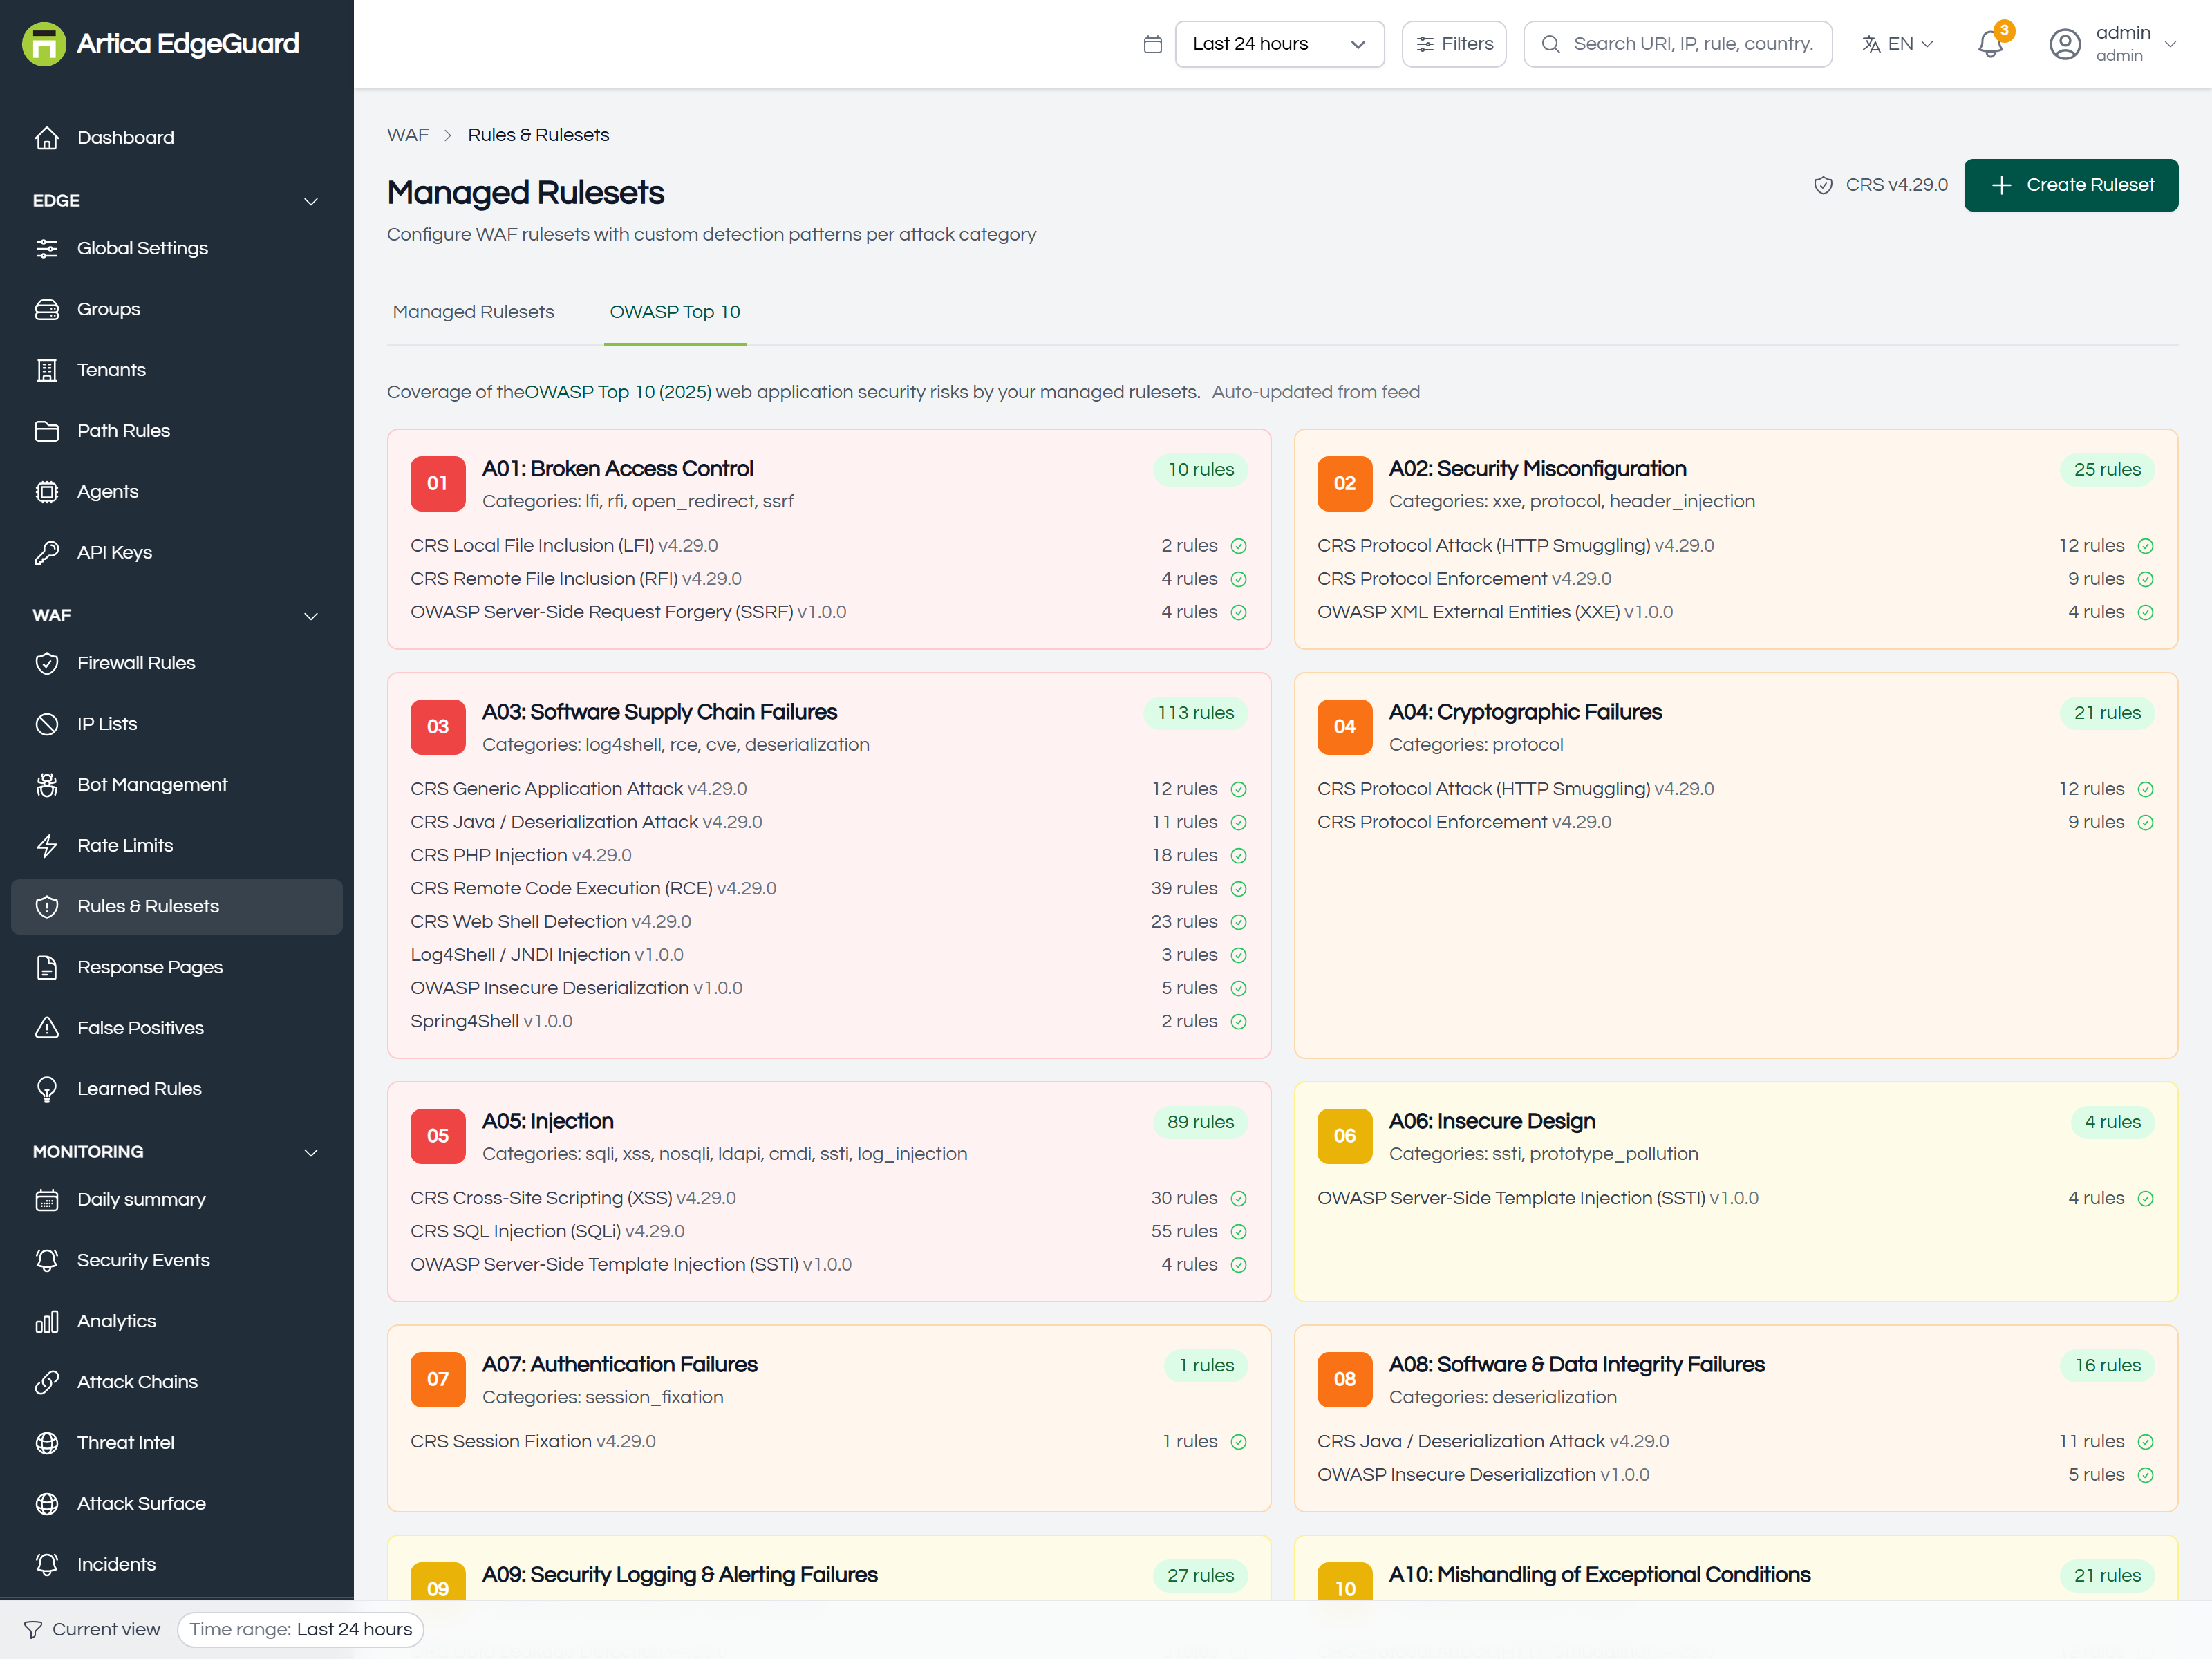This screenshot has width=2212, height=1659.
Task: Open Daily summary in sidebar
Action: pos(177,1199)
